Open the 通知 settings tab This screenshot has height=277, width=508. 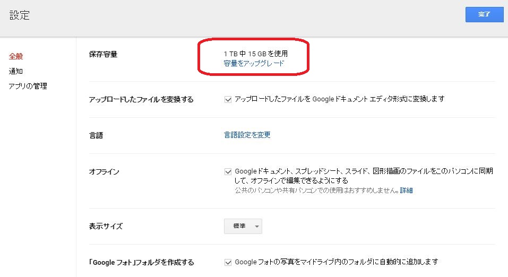[16, 71]
